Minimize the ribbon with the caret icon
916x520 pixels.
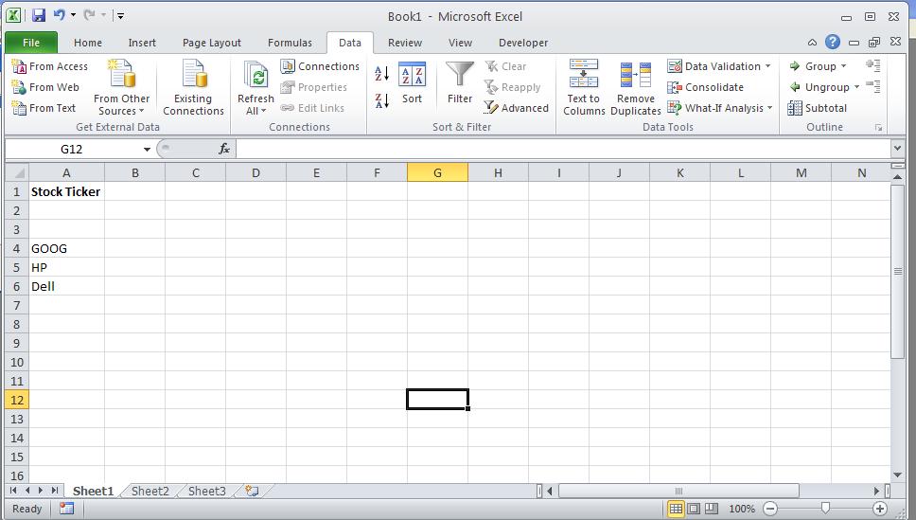(812, 42)
